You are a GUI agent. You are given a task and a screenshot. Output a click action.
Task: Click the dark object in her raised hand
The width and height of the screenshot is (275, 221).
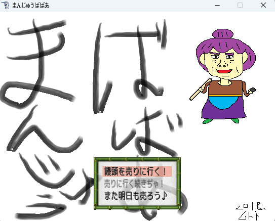pyautogui.click(x=253, y=90)
